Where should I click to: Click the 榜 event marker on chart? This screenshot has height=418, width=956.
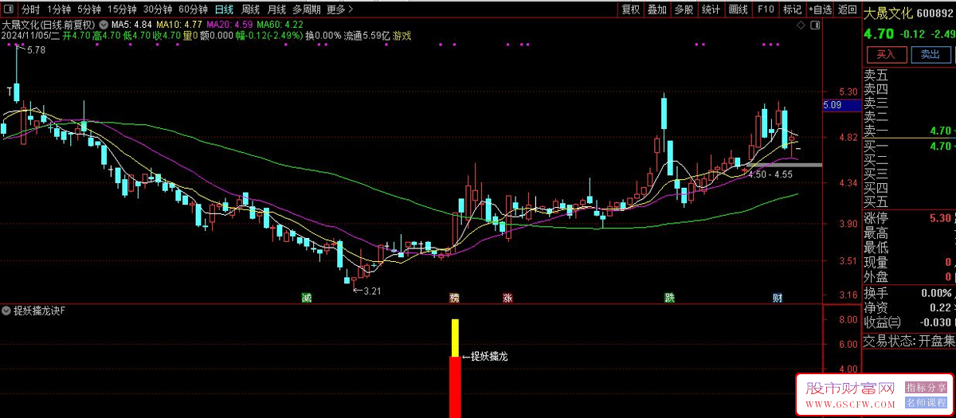454,298
